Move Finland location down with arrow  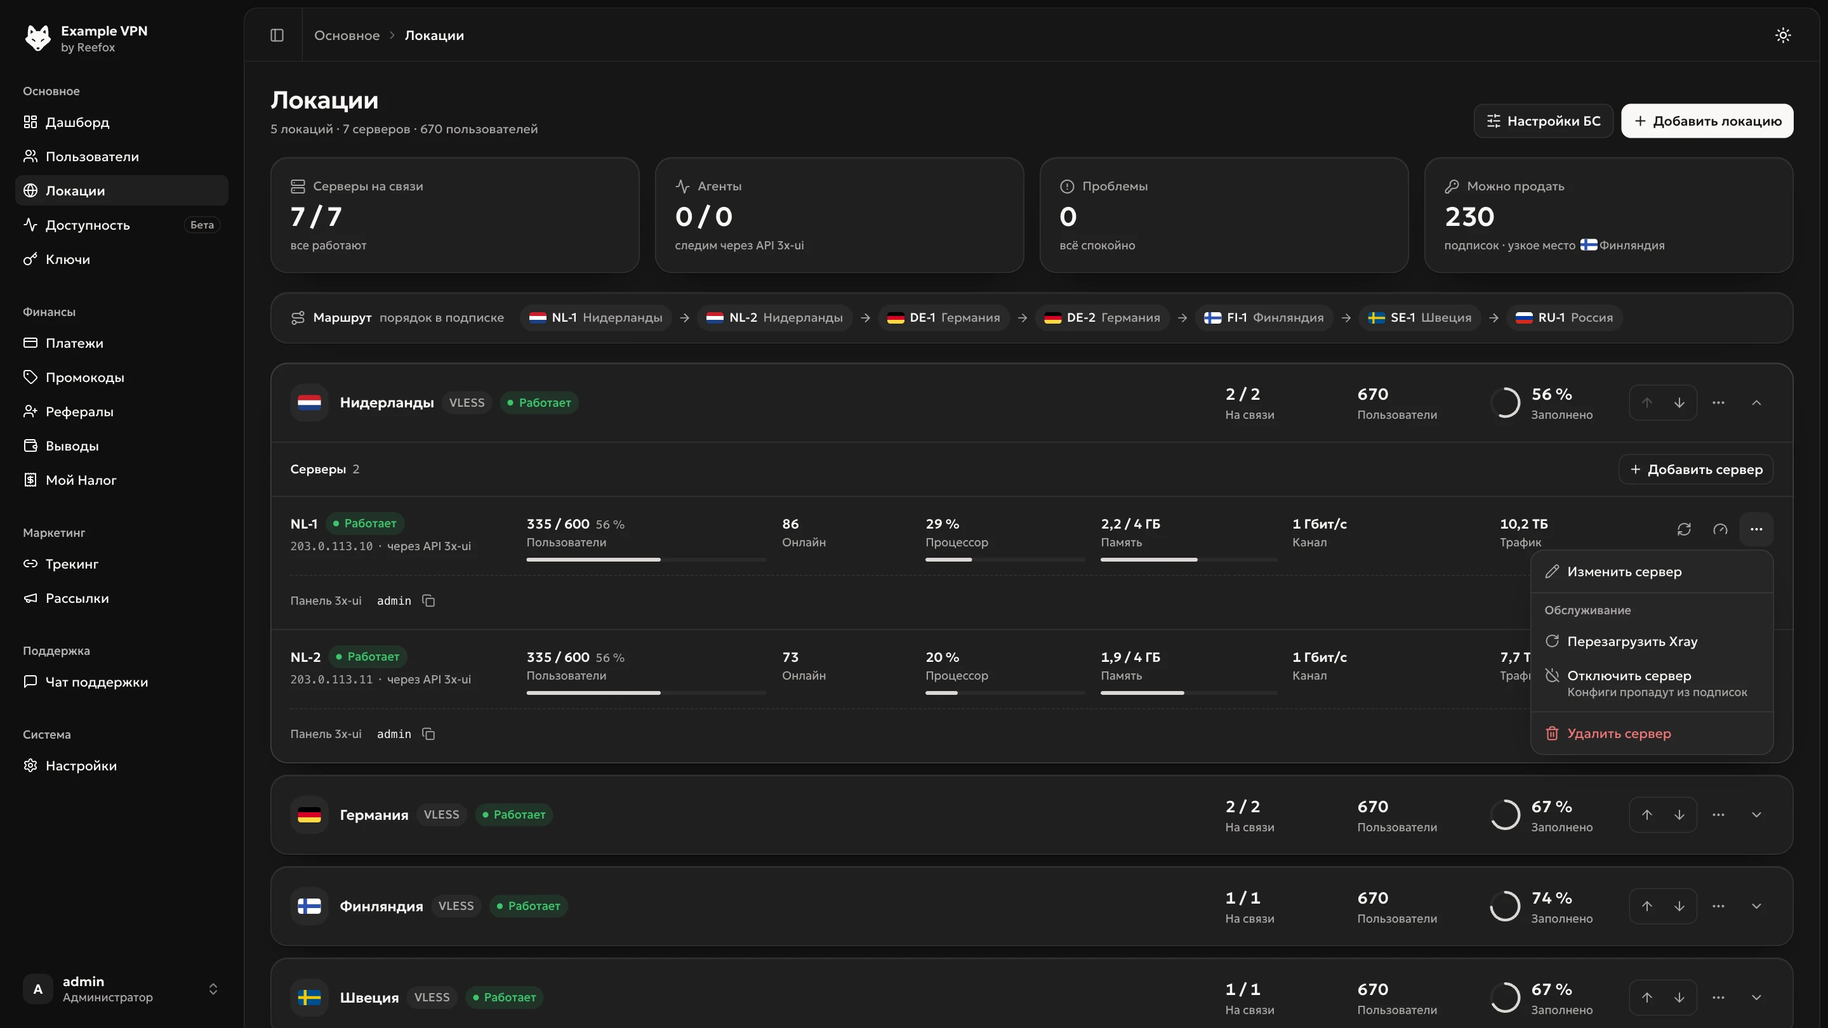[x=1679, y=906]
